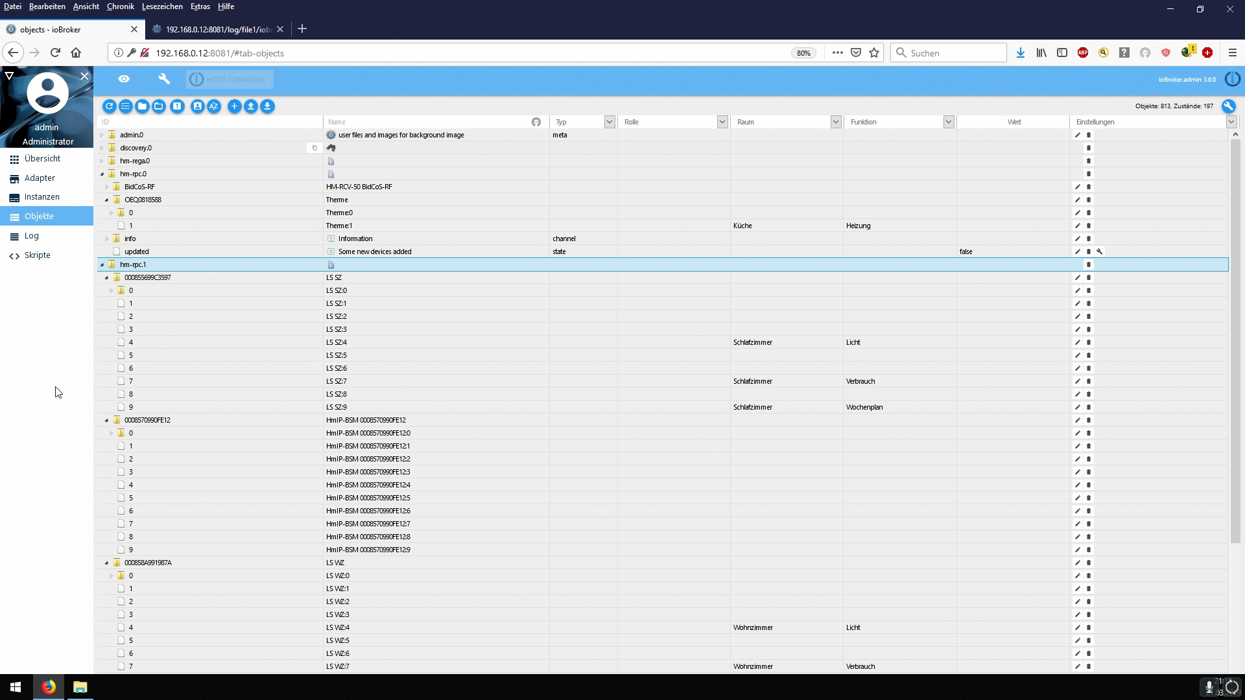Image resolution: width=1245 pixels, height=700 pixels.
Task: Open the Lesezeichen browser menu
Action: [x=162, y=6]
